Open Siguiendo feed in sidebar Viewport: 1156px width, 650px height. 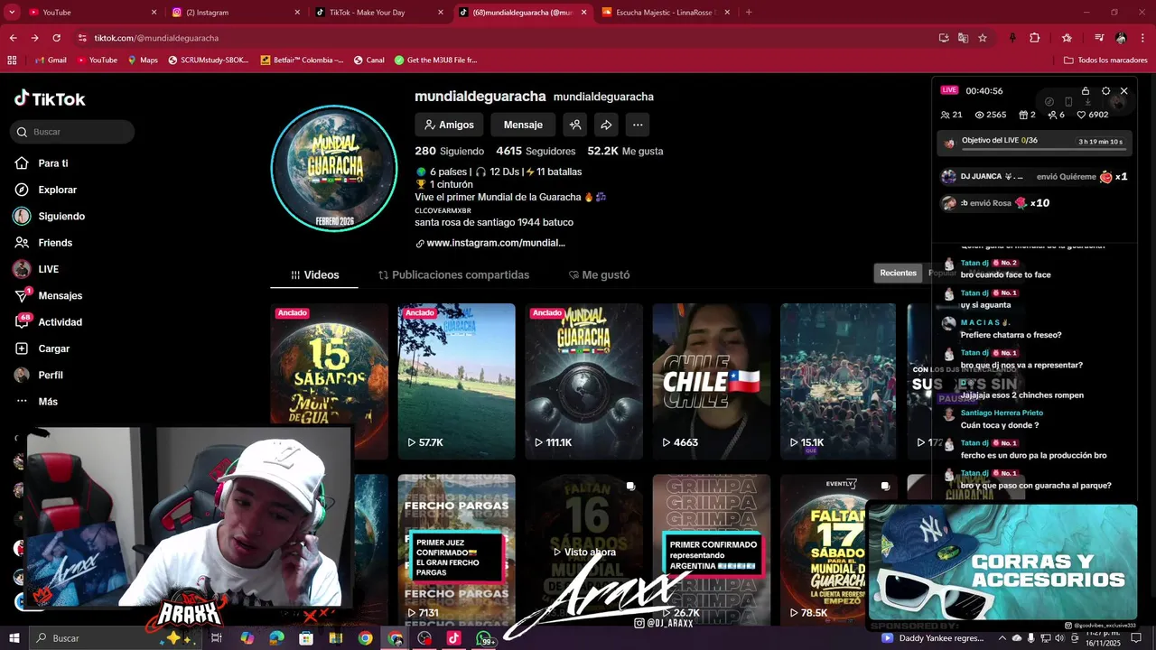click(50, 217)
